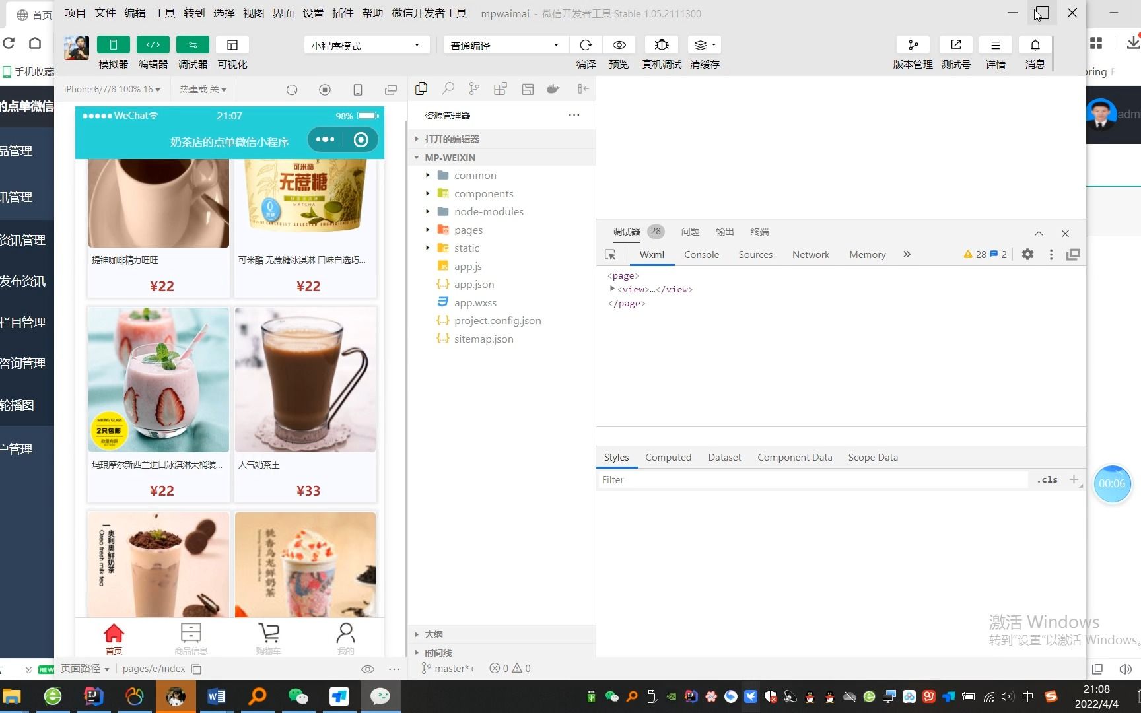1141x713 pixels.
Task: Click the simulator stop icon
Action: pos(324,89)
